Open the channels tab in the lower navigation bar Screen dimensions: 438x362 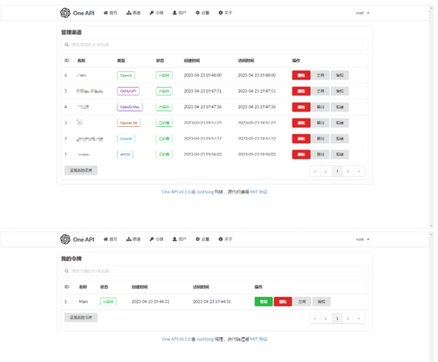134,239
